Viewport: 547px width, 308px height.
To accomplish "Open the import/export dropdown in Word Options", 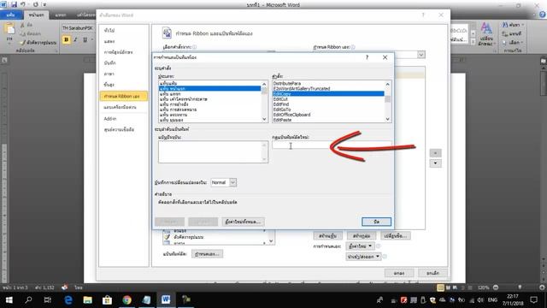I will [363, 257].
